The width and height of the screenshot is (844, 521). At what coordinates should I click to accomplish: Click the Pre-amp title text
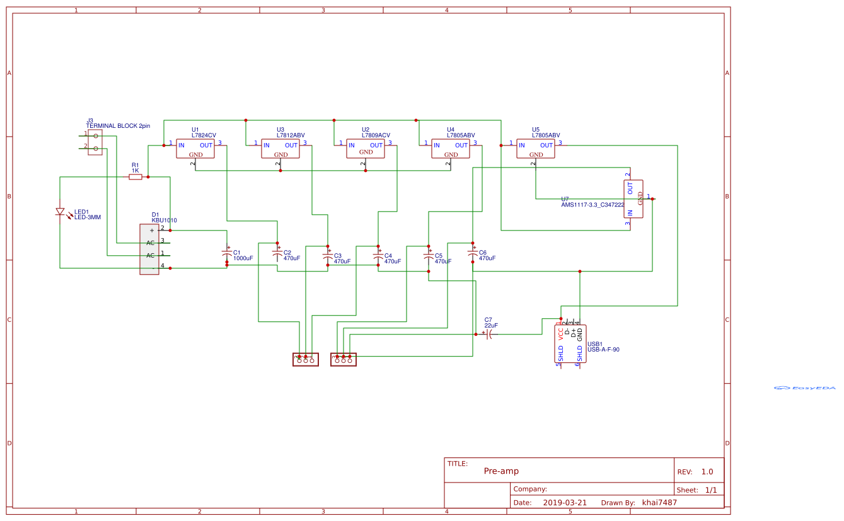pyautogui.click(x=501, y=471)
